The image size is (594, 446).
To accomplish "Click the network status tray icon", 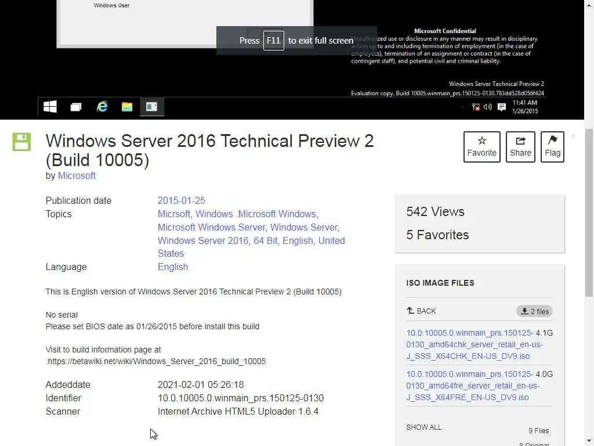I will point(476,107).
